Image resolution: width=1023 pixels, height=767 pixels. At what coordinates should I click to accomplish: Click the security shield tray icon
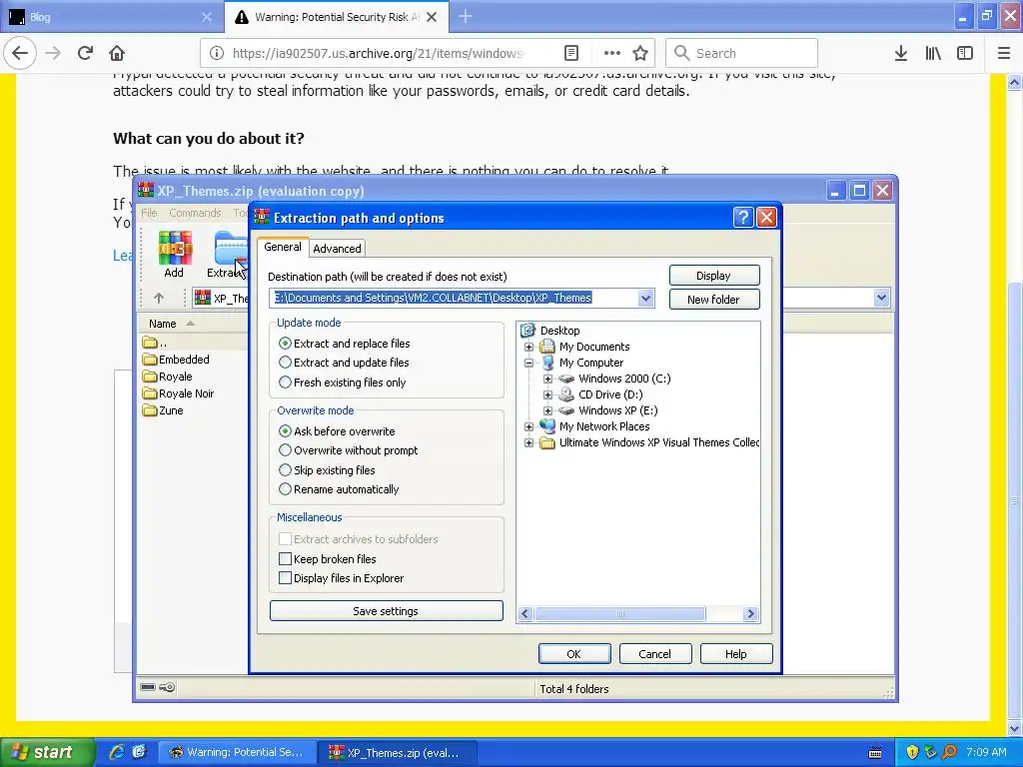912,752
